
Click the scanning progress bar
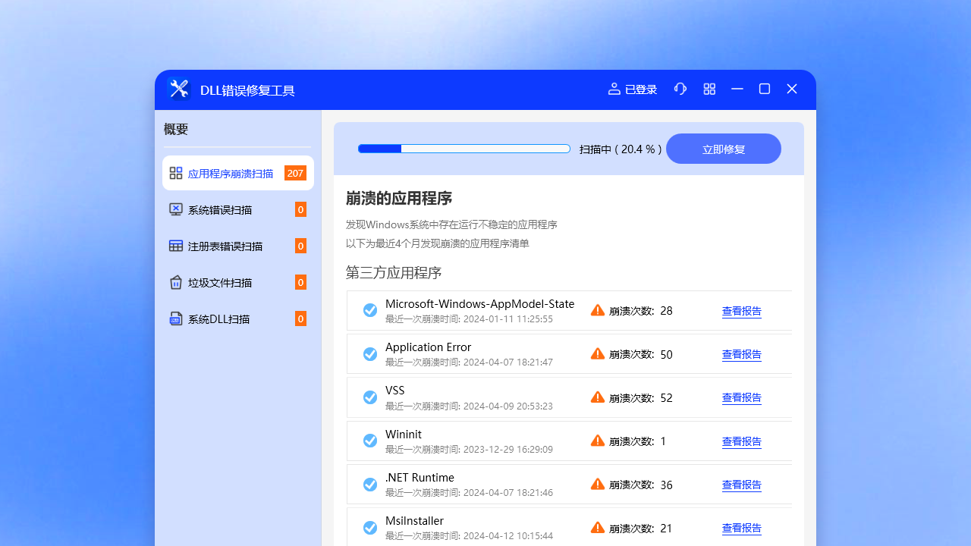click(464, 149)
